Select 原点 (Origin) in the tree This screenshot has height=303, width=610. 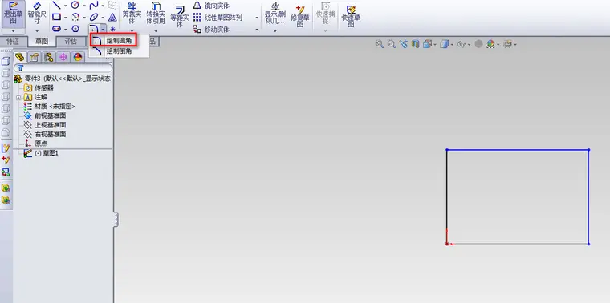[x=36, y=143]
